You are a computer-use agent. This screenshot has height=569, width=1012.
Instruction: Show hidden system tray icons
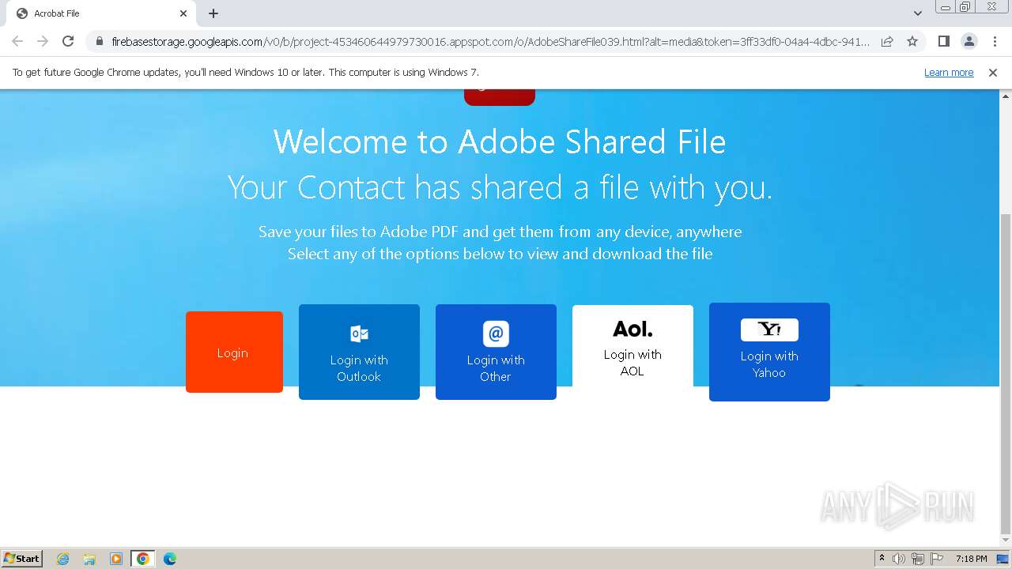tap(882, 559)
